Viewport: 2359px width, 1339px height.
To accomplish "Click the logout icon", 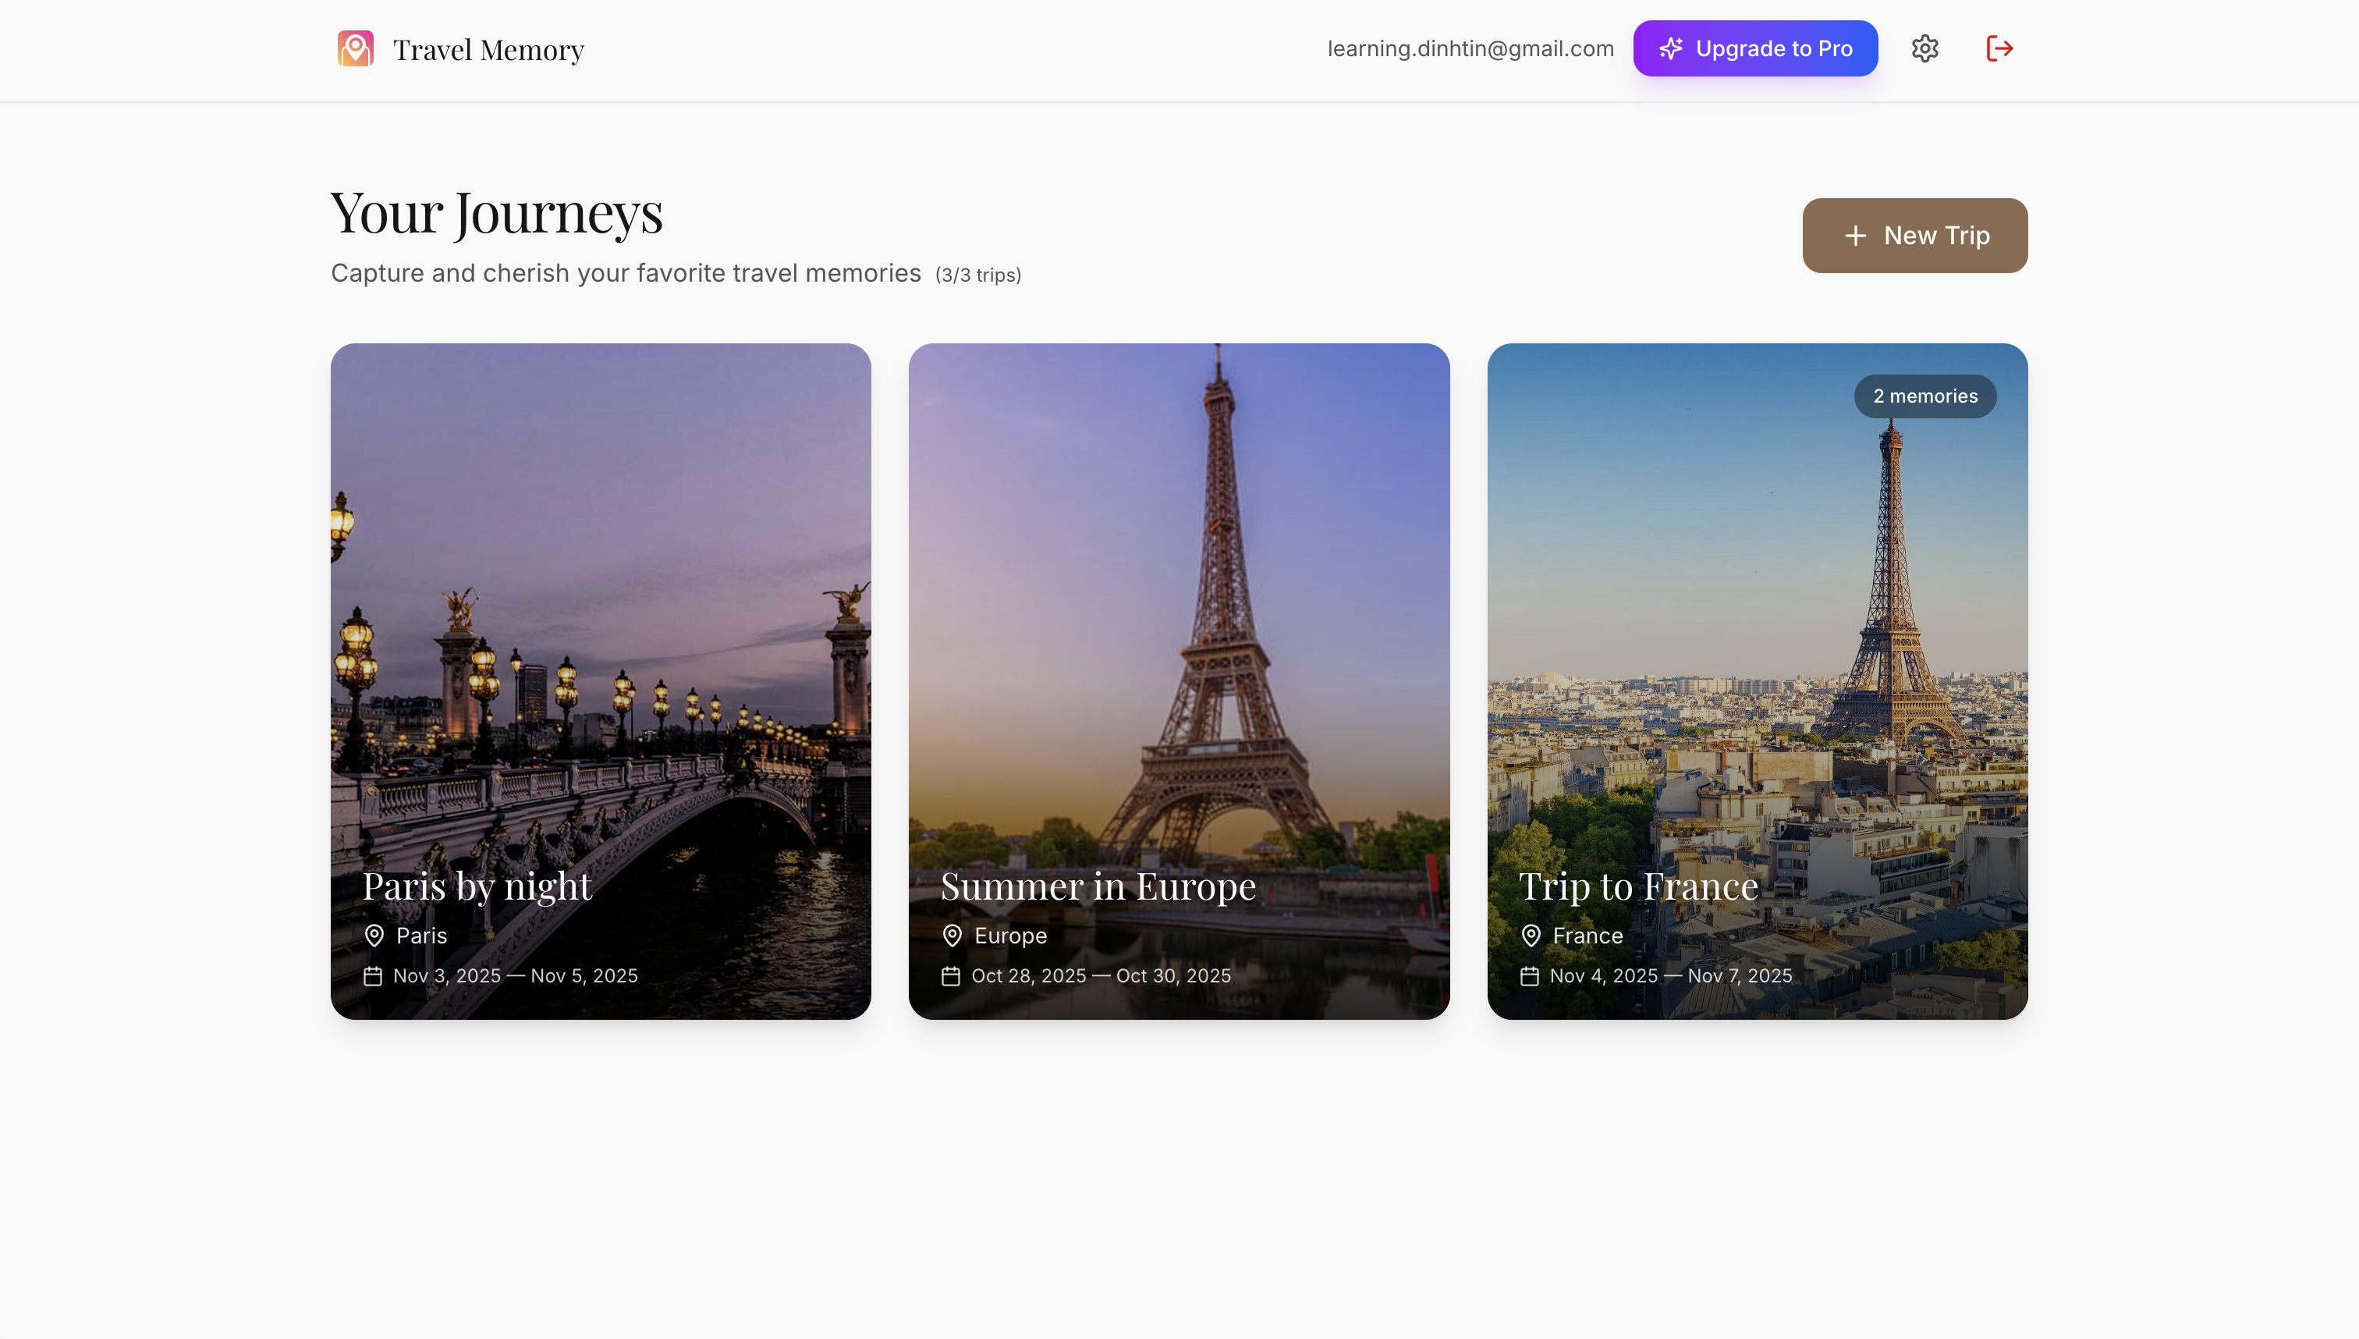I will point(1999,48).
